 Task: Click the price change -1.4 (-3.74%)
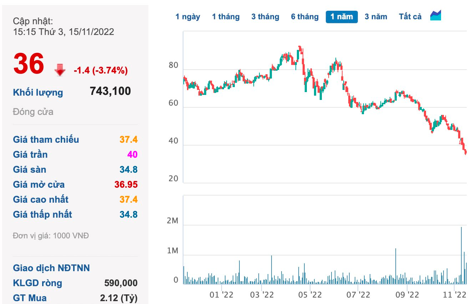[x=101, y=71]
